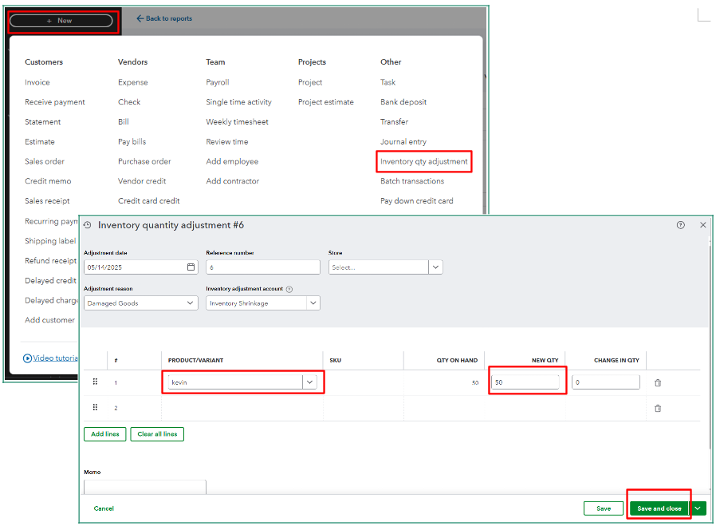Click the empty product cell in line 2

tap(242, 408)
